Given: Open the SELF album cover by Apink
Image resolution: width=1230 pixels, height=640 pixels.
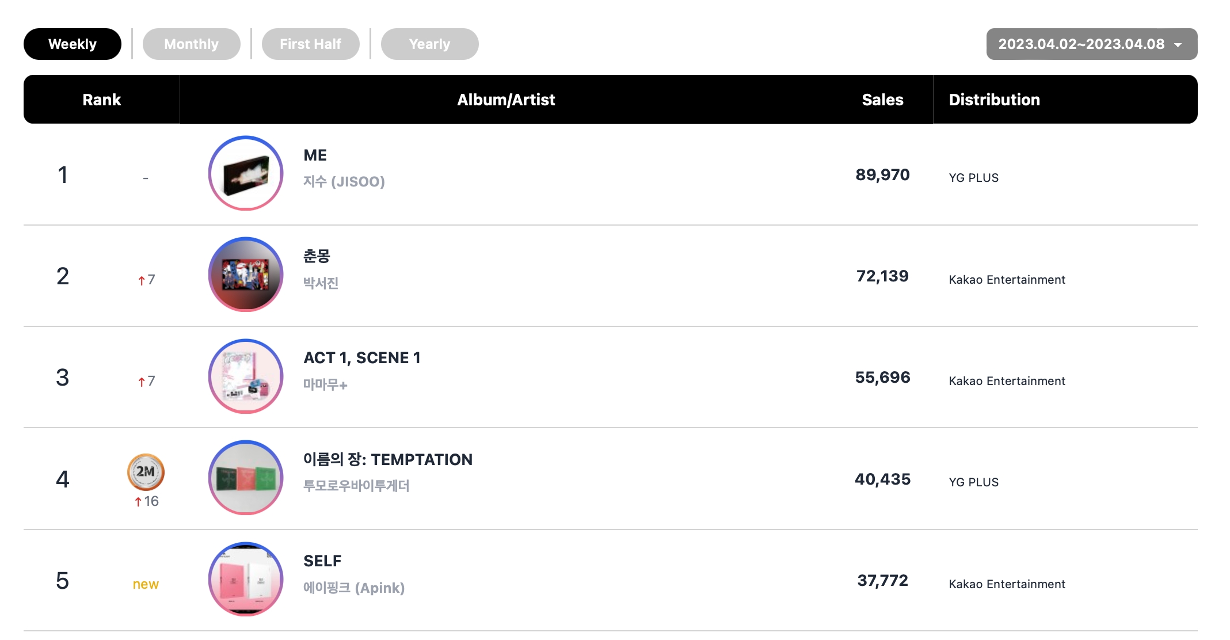Looking at the screenshot, I should click(246, 580).
